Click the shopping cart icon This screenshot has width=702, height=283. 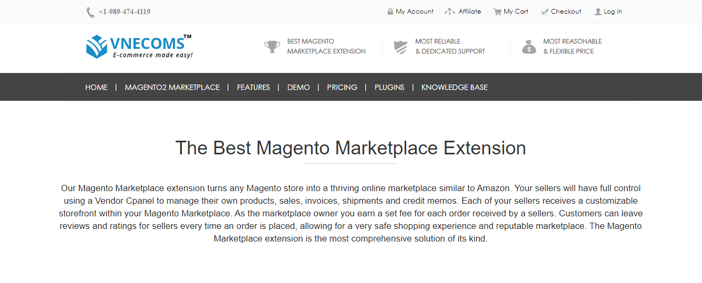497,12
